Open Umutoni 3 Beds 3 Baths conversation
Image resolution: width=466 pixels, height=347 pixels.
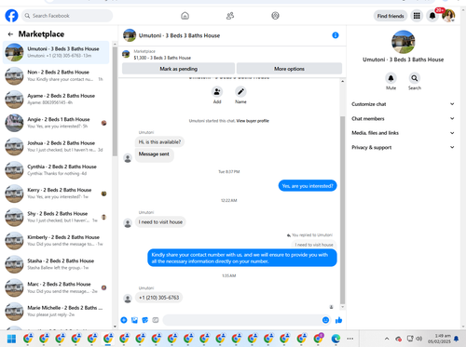click(56, 52)
